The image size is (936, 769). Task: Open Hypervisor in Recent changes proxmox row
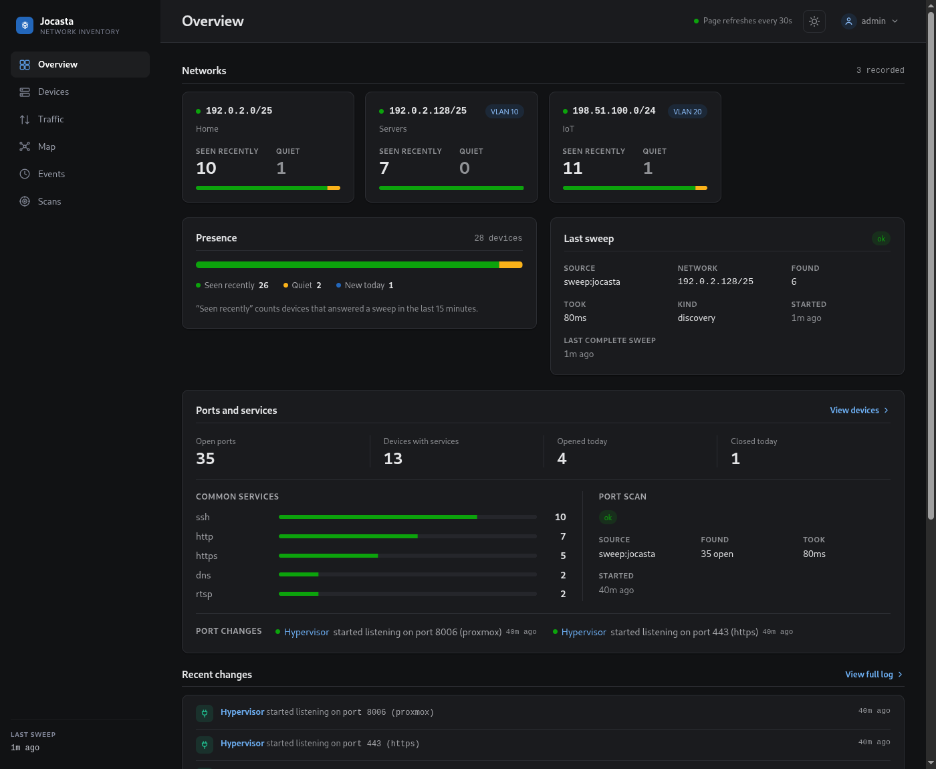tap(243, 712)
